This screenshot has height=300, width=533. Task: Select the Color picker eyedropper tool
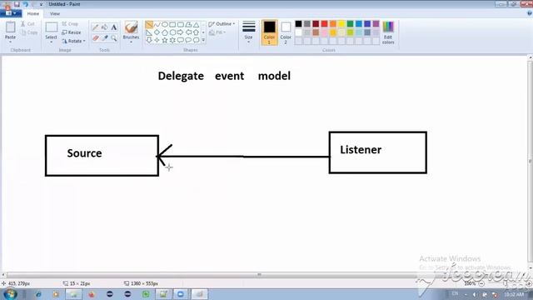tap(105, 38)
